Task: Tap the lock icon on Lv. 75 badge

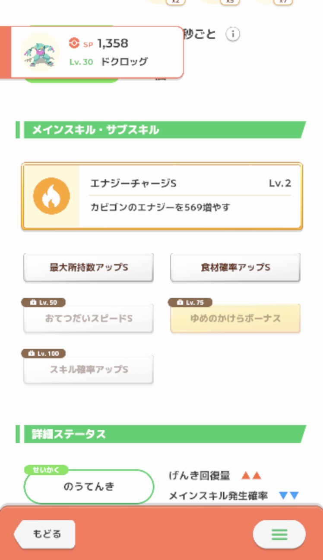Action: pyautogui.click(x=178, y=303)
